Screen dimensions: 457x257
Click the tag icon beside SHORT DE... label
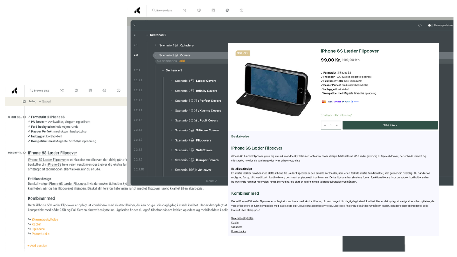25,117
